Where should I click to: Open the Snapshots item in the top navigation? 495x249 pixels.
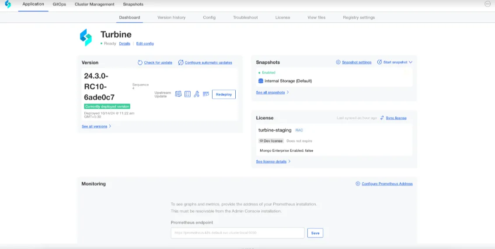(x=133, y=4)
